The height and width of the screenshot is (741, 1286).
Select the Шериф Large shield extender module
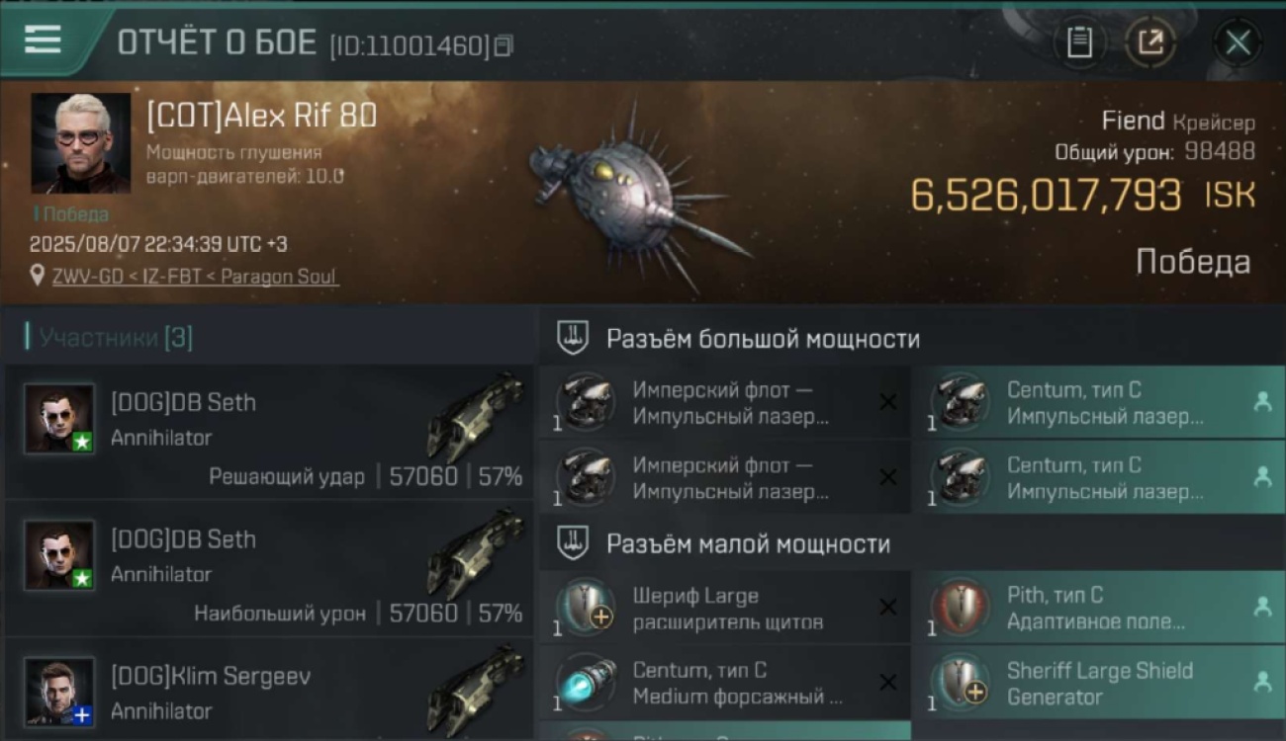(724, 609)
